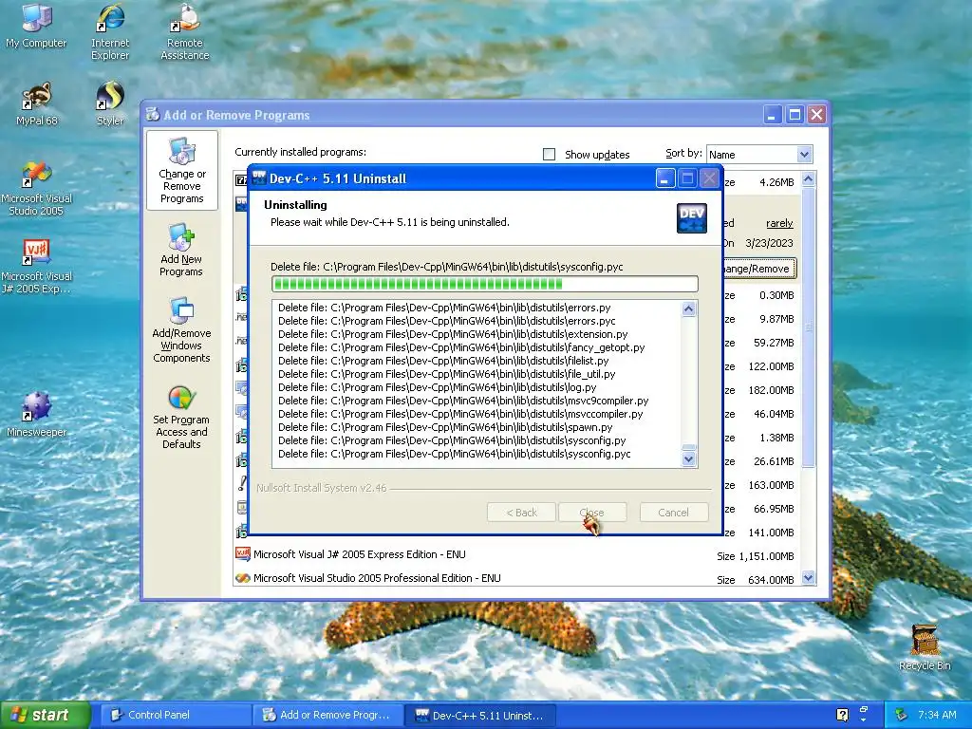Open Add/Remove Windows Components

[x=181, y=330]
